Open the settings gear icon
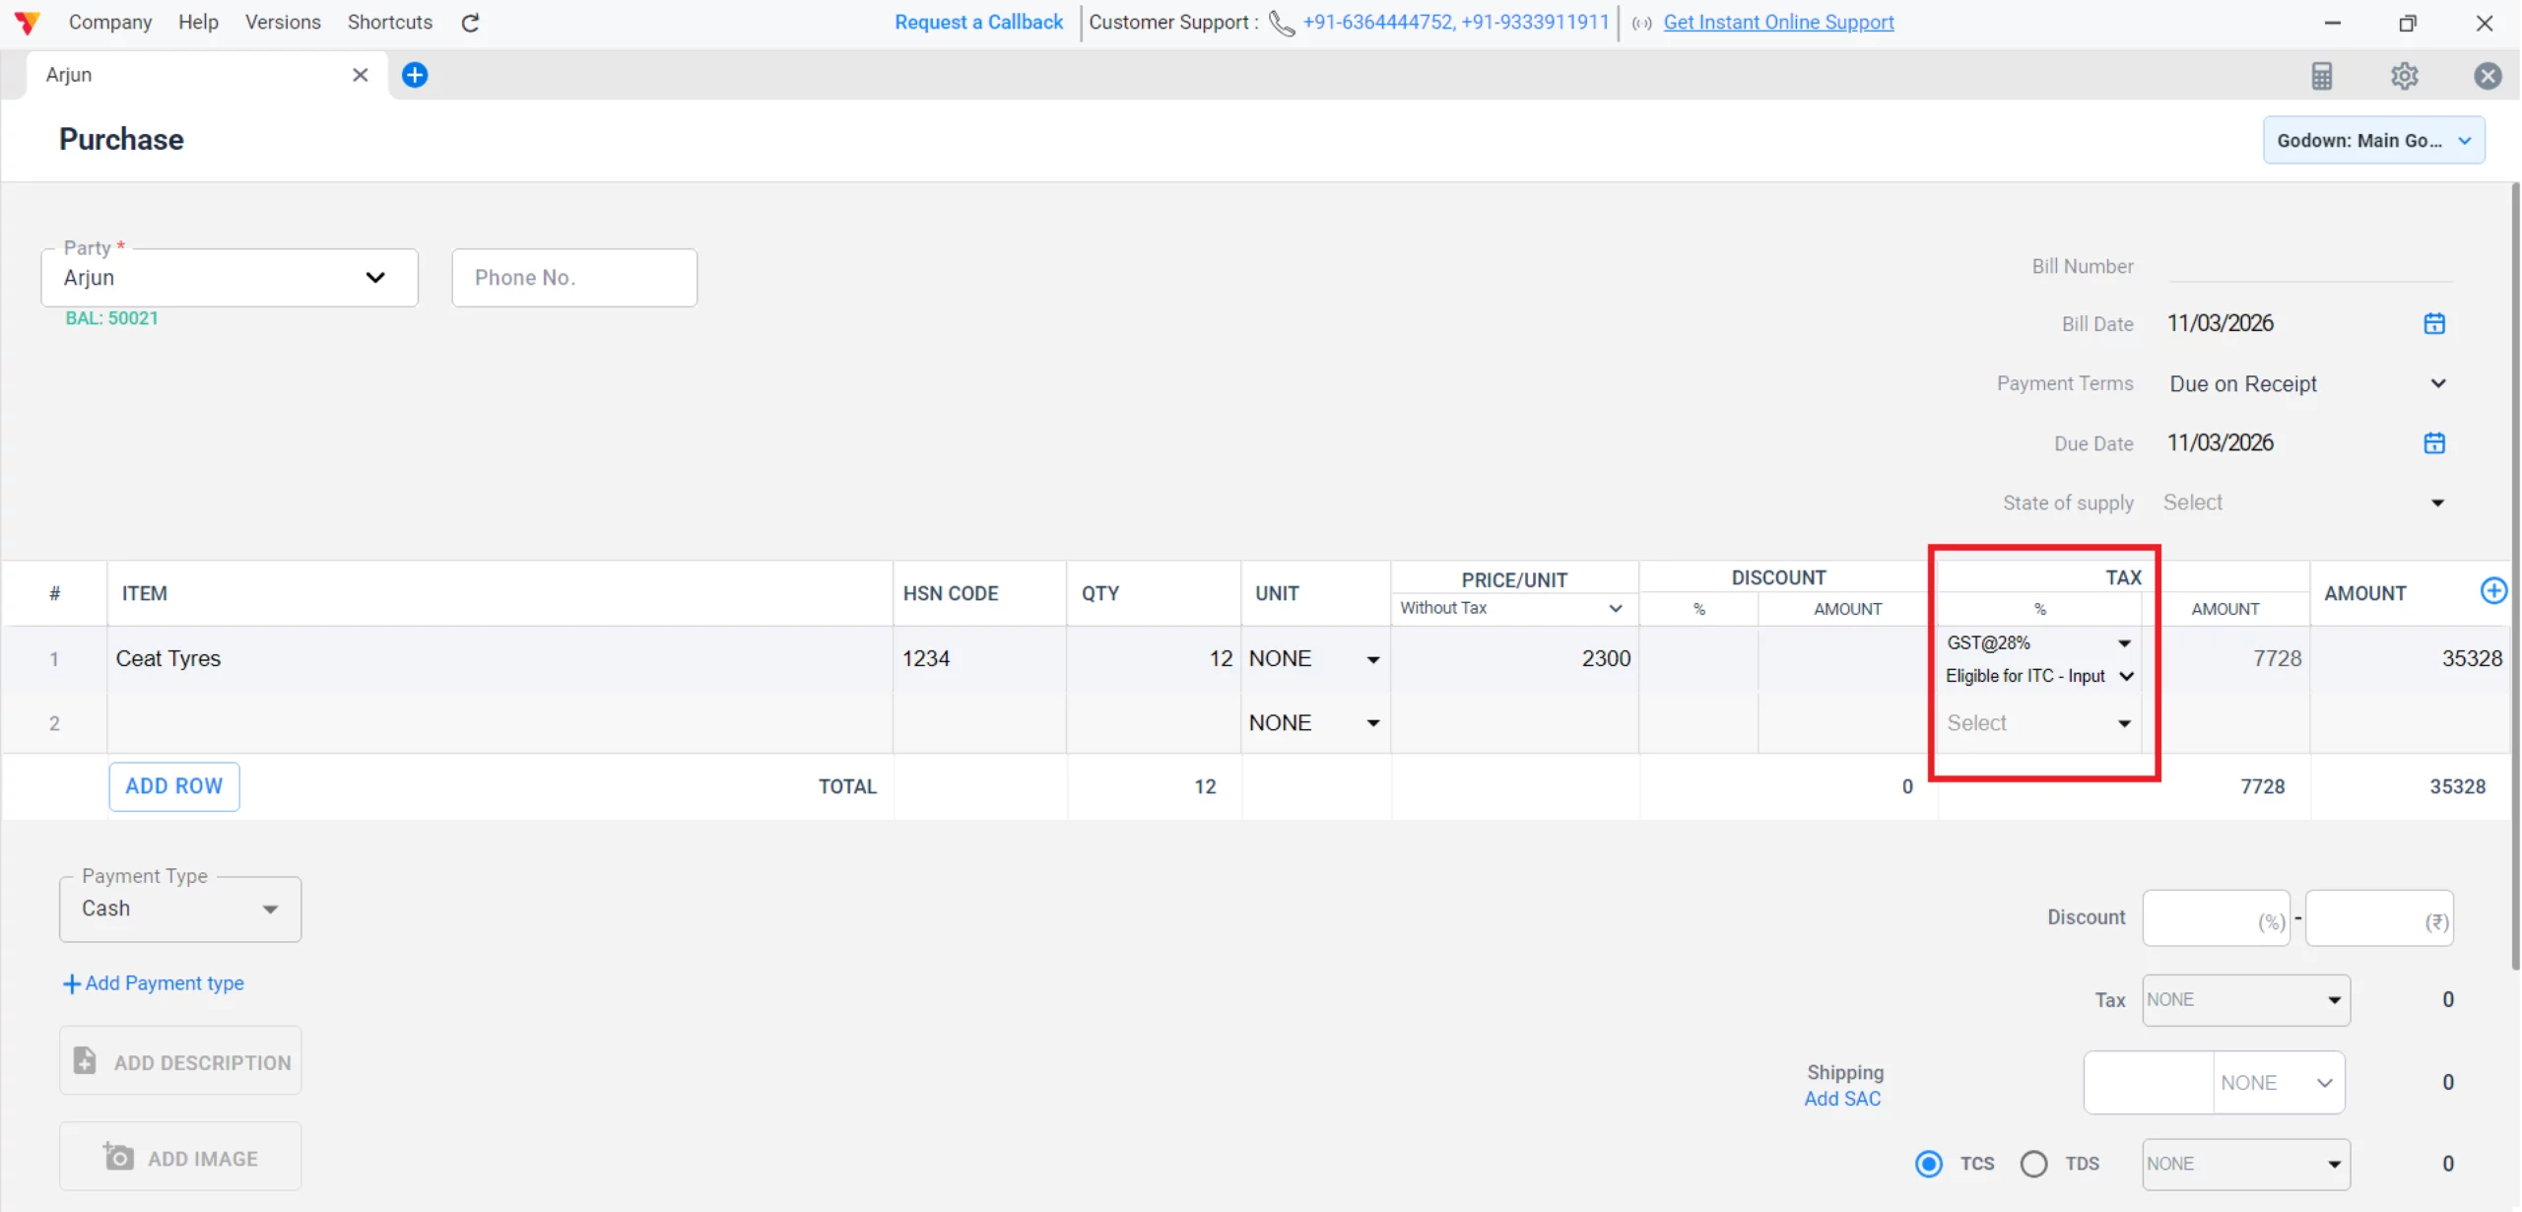 [x=2405, y=76]
